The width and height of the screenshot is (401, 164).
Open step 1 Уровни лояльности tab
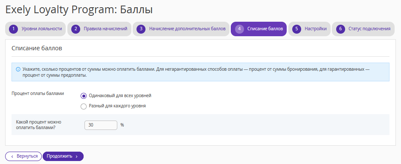(x=35, y=29)
